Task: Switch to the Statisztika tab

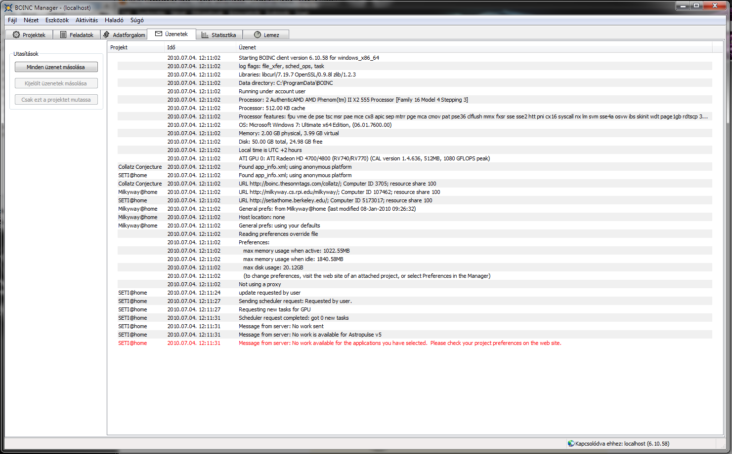Action: click(x=218, y=35)
